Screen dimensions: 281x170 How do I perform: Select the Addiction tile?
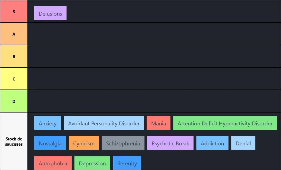tap(212, 143)
